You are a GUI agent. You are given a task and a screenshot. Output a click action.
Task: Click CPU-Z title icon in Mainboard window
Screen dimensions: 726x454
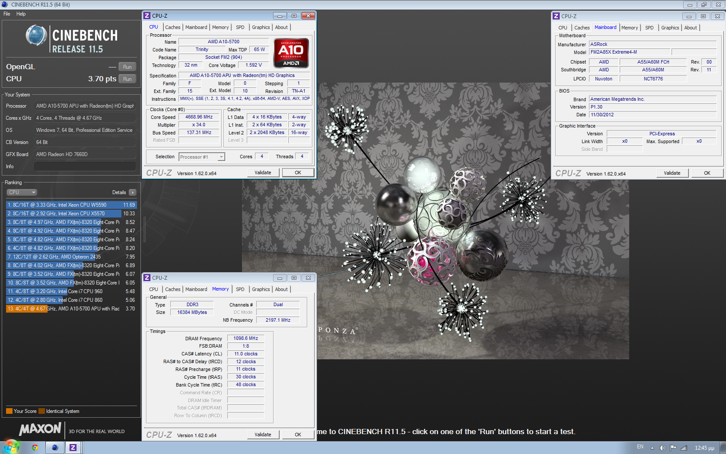pos(556,16)
